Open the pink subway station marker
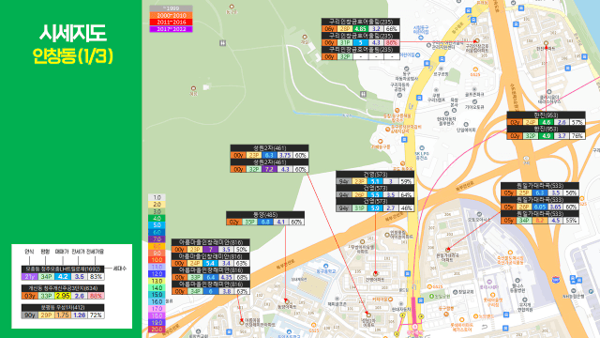The width and height of the screenshot is (600, 338). pyautogui.click(x=414, y=327)
